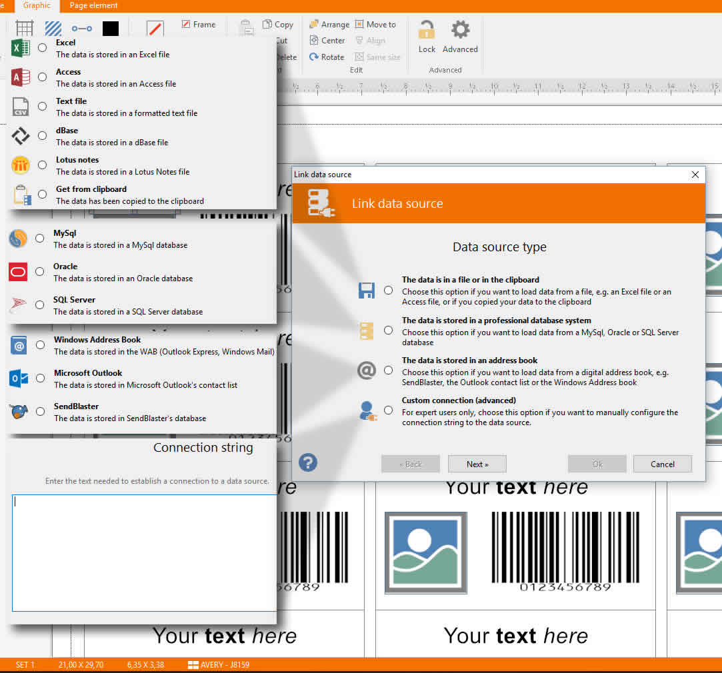
Task: Click the Lock padlock icon
Action: (427, 30)
